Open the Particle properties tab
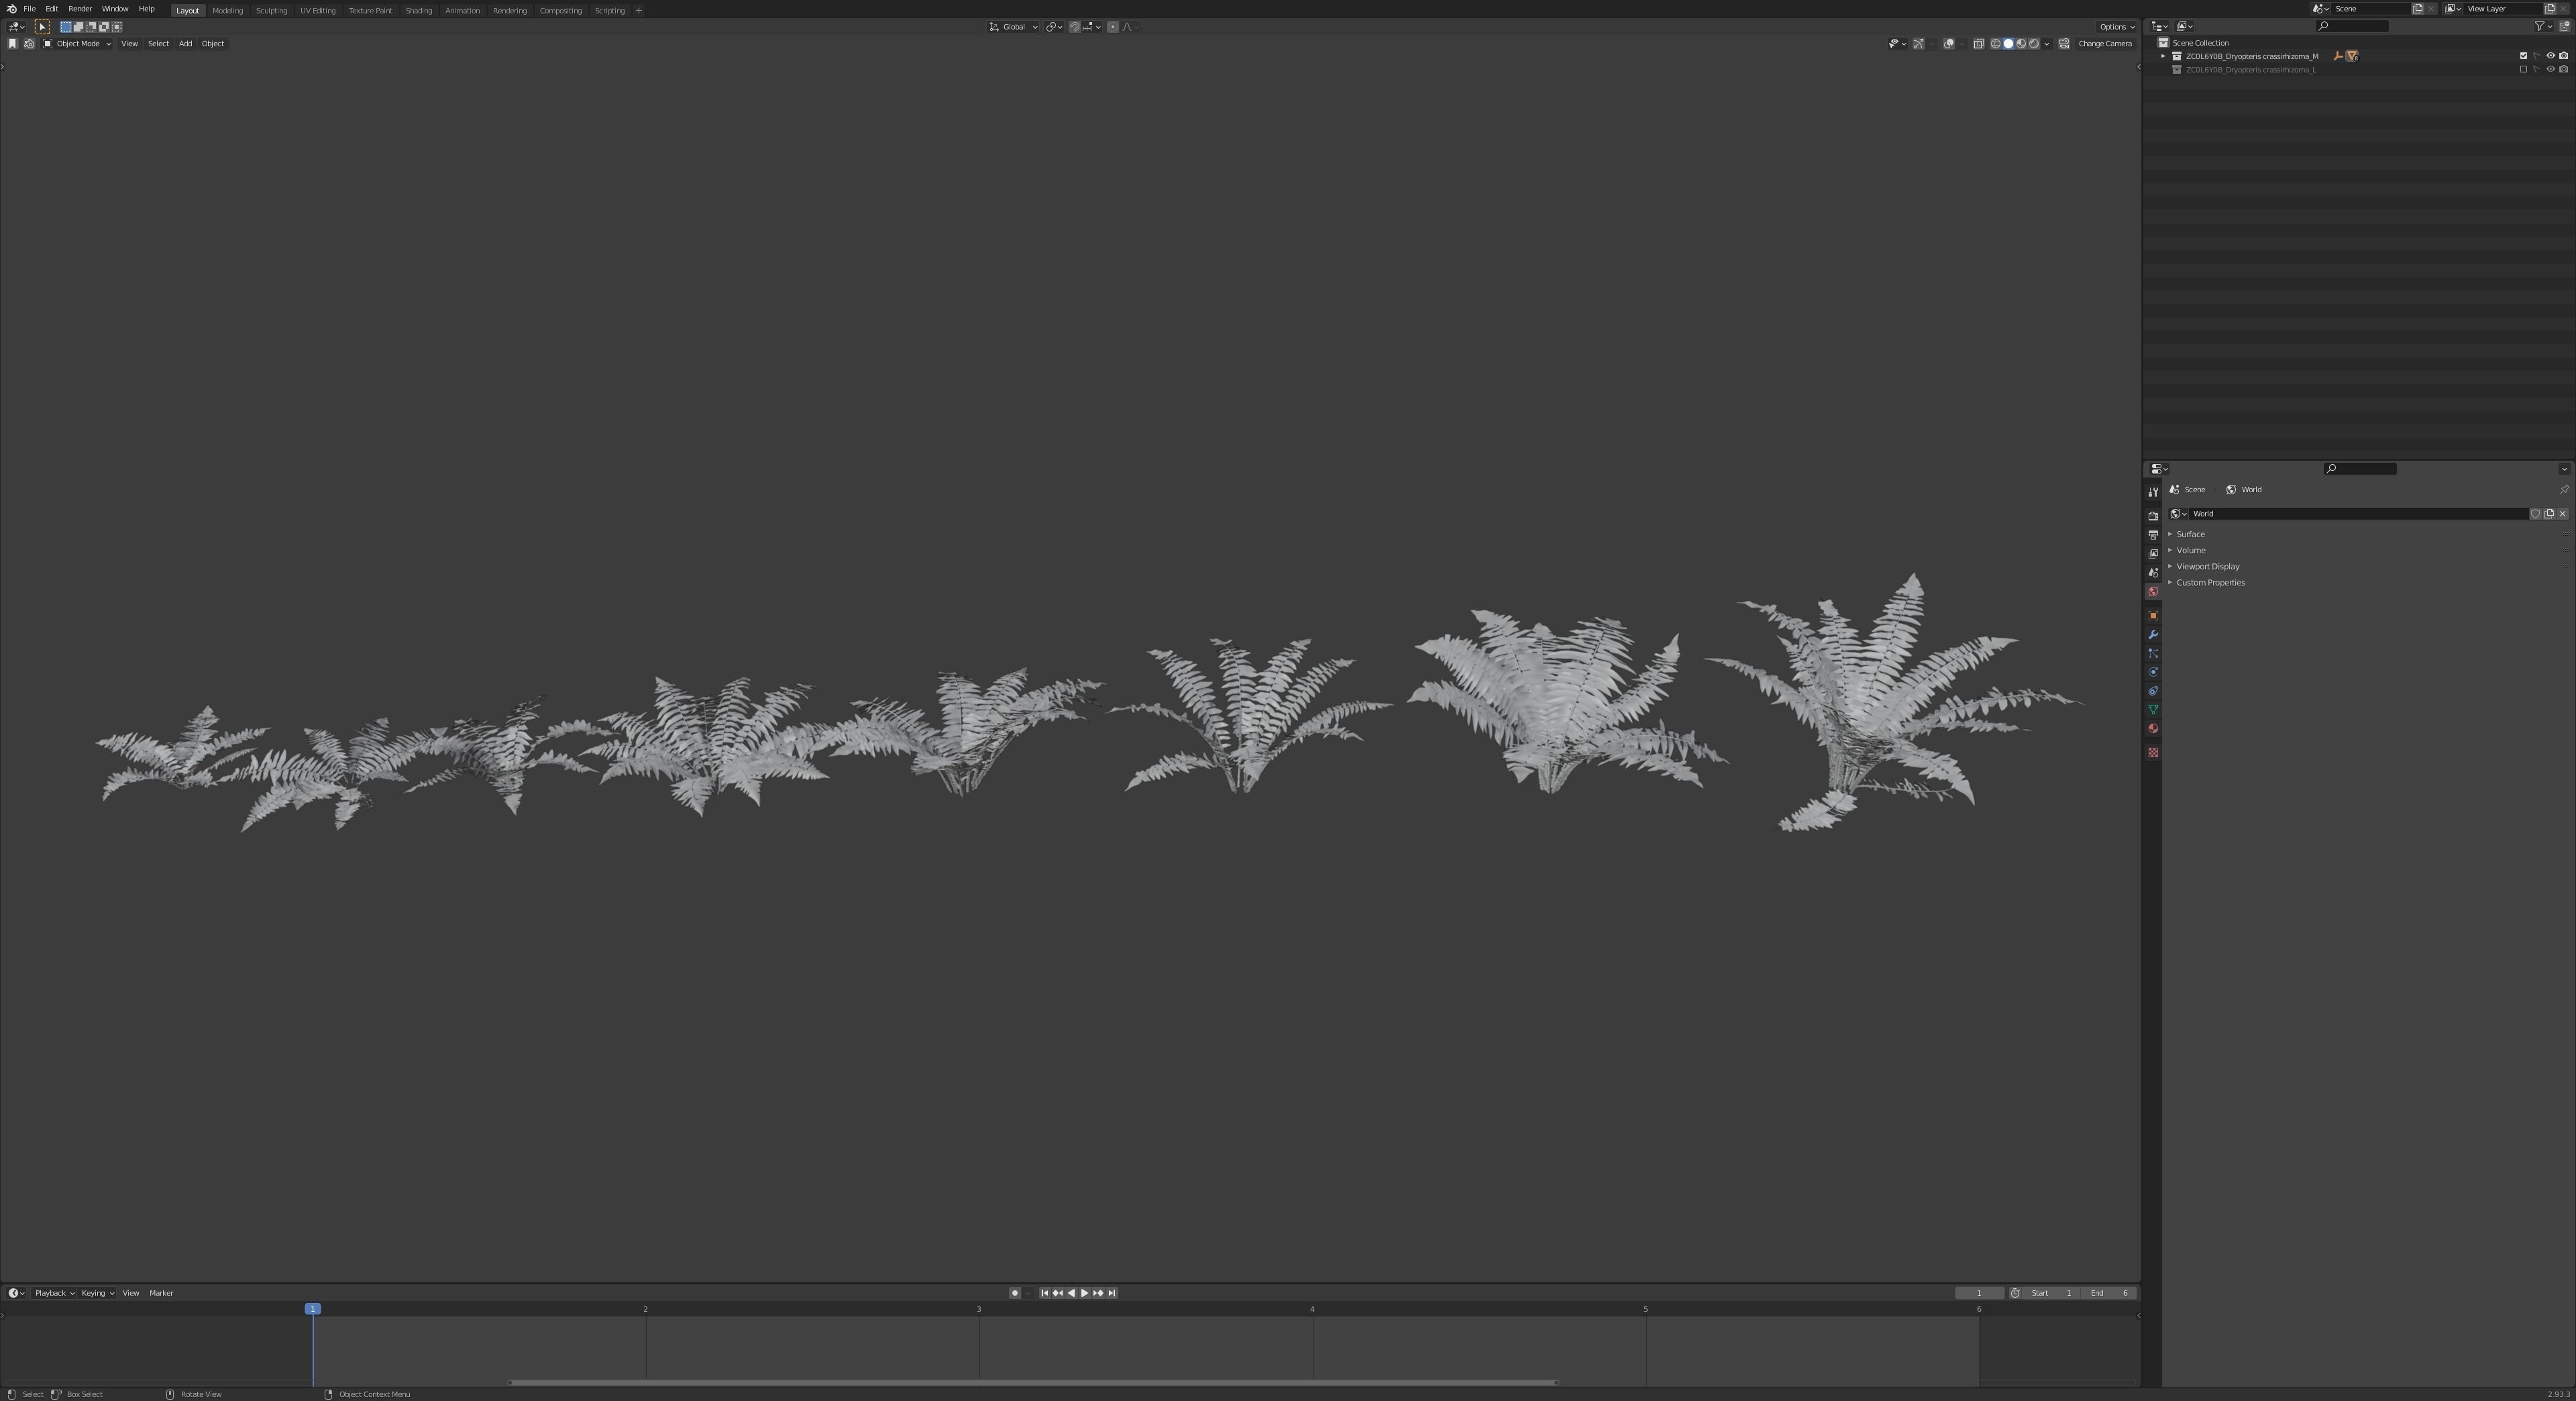This screenshot has height=1401, width=2576. 2153,654
